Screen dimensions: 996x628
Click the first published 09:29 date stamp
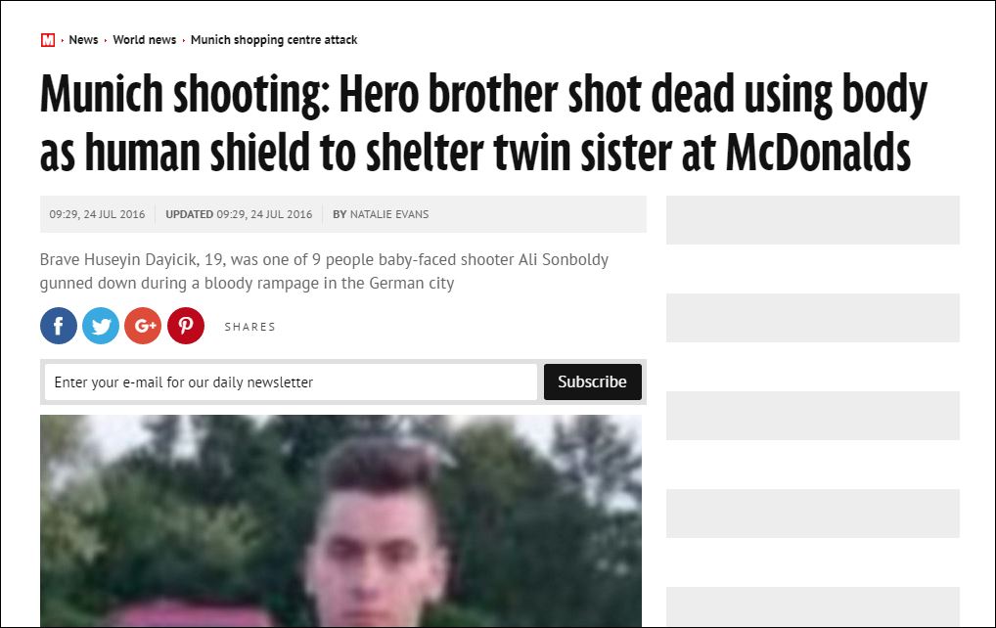(x=97, y=214)
